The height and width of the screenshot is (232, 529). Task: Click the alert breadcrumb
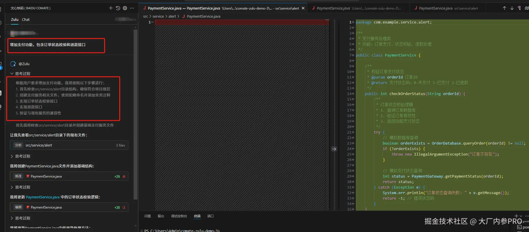point(172,16)
